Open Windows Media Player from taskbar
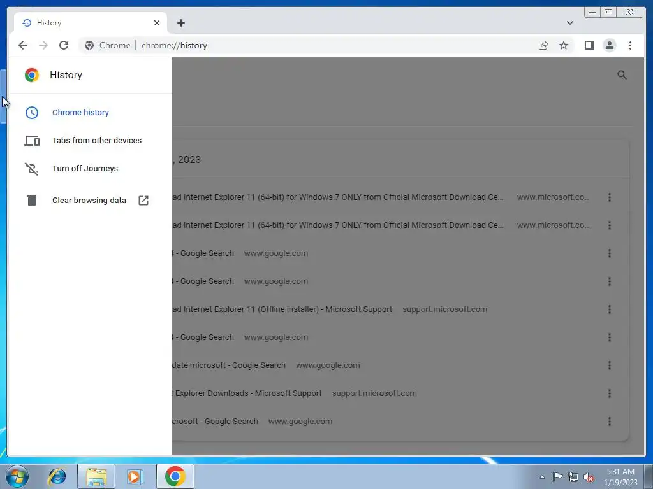Screen dimensions: 653x489 (x=135, y=476)
